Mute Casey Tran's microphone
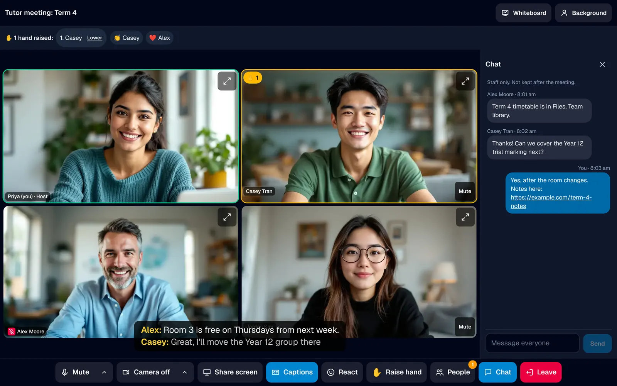This screenshot has height=386, width=617. (465, 191)
